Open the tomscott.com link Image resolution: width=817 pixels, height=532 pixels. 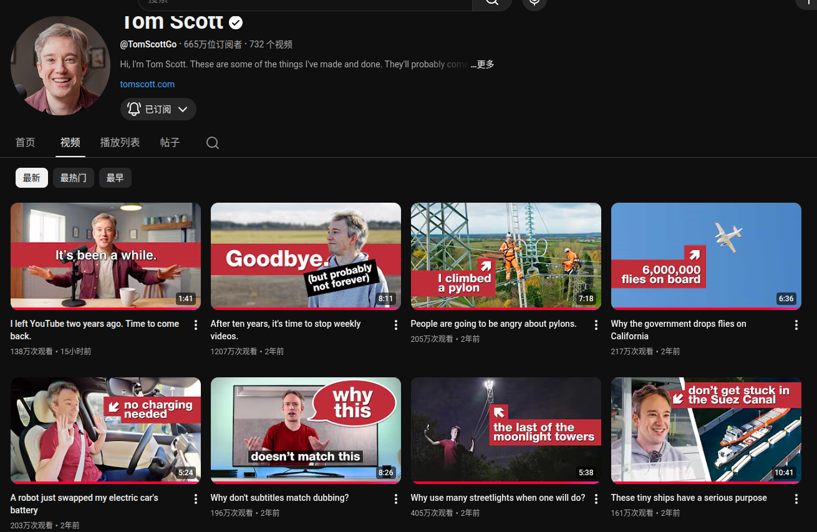point(147,84)
